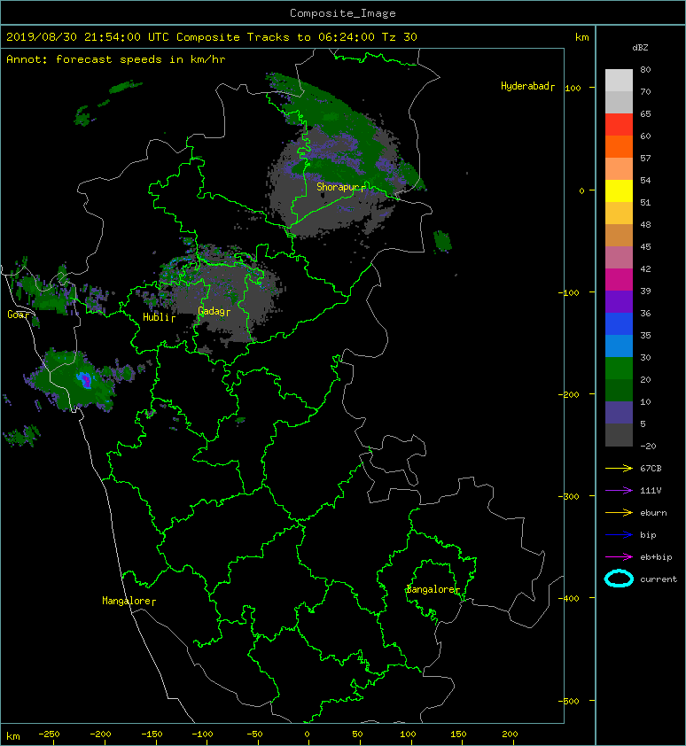Click the red 65 dBZ color swatch

pos(619,125)
